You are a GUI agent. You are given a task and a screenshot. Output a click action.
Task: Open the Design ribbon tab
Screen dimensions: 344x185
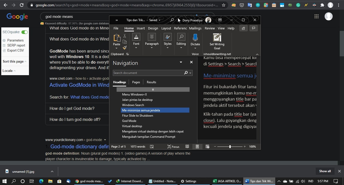pos(153,28)
